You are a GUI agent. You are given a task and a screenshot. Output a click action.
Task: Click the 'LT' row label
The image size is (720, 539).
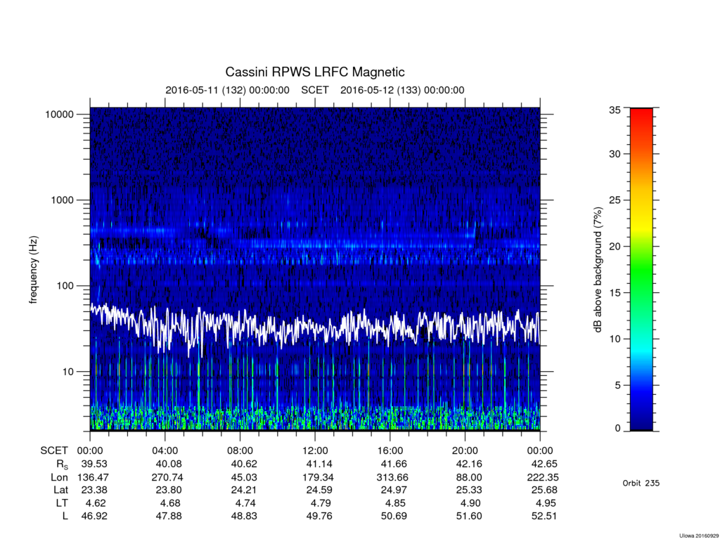tap(62, 503)
